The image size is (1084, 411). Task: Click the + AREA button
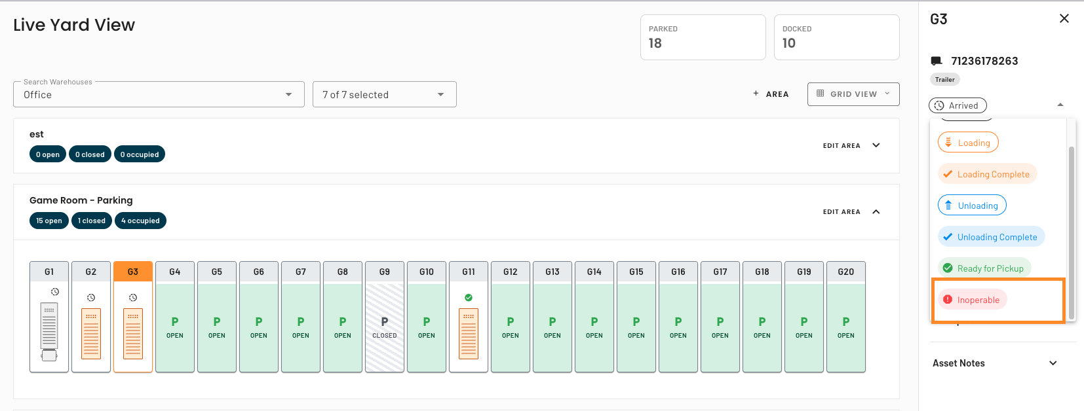click(771, 94)
